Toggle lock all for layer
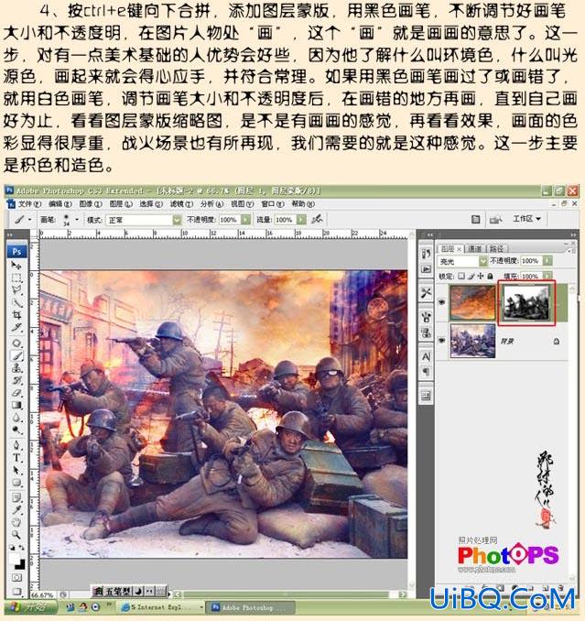 [490, 276]
